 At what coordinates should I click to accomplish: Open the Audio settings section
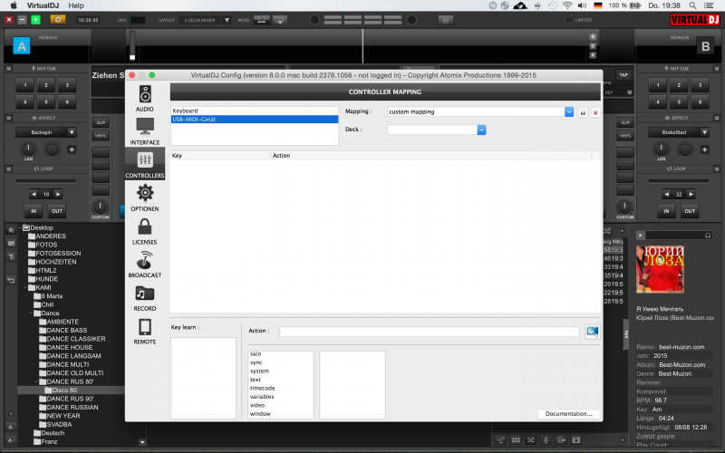pos(145,99)
